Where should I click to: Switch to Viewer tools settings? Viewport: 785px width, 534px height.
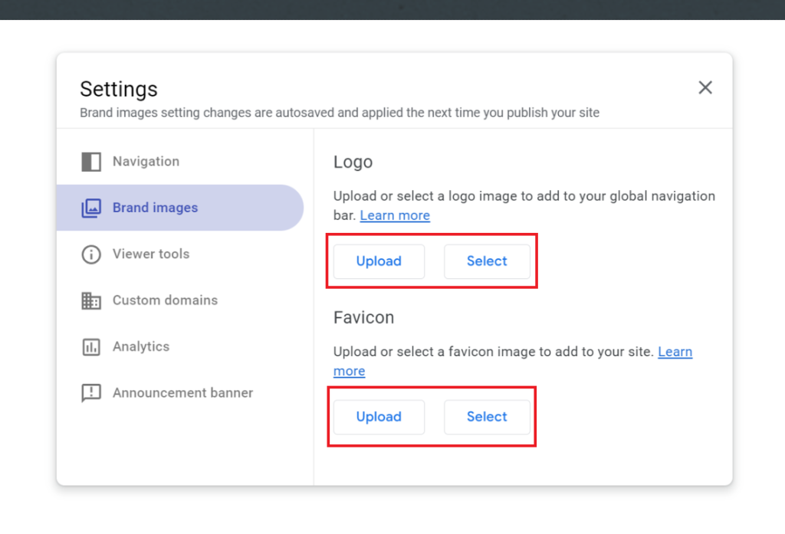(151, 254)
